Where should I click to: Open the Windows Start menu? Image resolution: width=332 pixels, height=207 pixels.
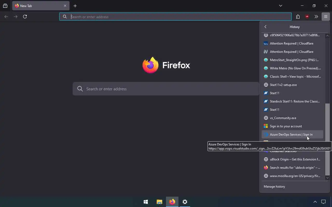click(146, 202)
